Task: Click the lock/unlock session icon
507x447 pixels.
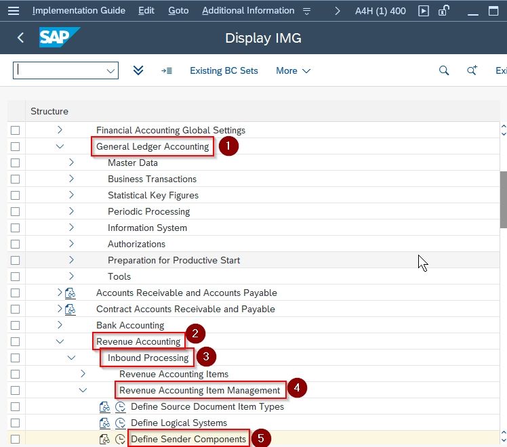Action: click(443, 11)
